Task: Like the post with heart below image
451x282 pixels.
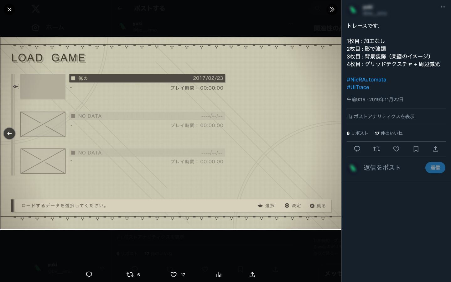Action: [174, 274]
